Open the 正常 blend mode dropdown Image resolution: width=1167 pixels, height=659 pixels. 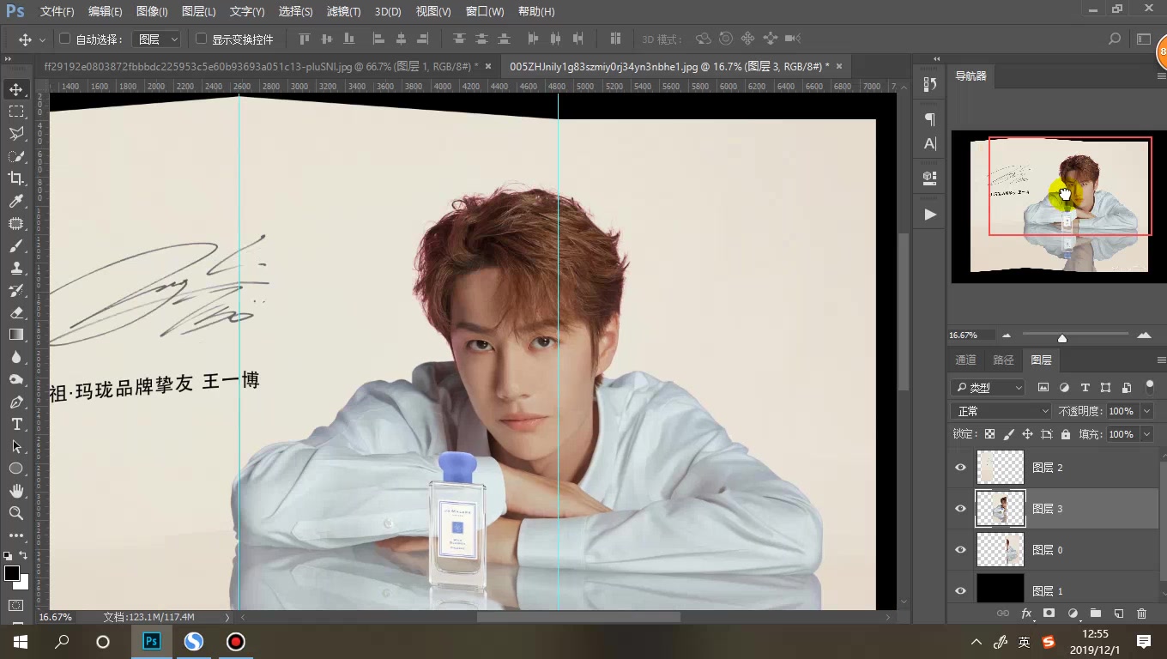[1001, 411]
